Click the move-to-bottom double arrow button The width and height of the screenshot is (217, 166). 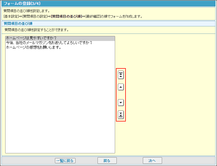pyautogui.click(x=121, y=115)
